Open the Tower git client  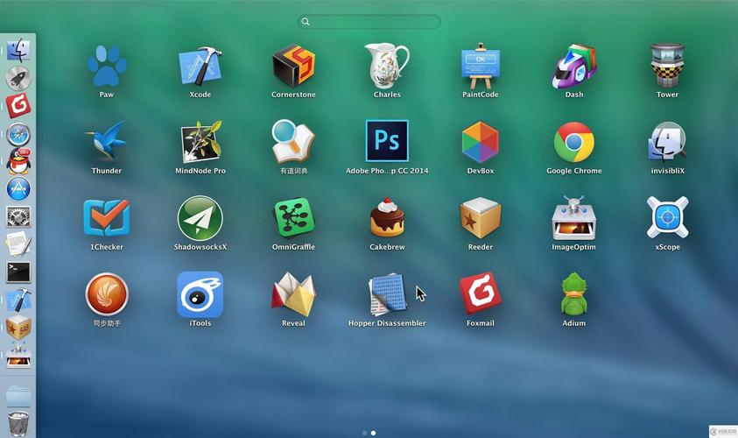coord(667,66)
